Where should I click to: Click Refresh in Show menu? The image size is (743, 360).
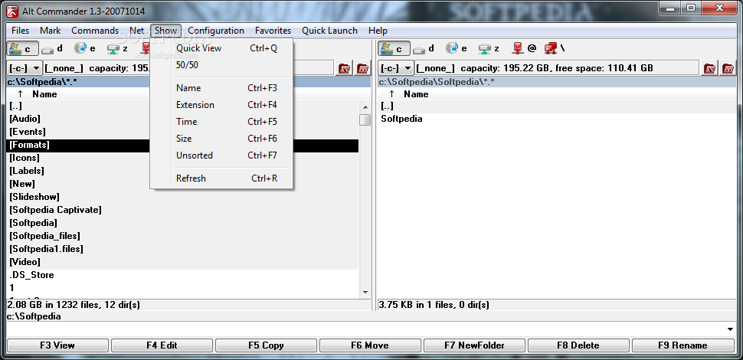coord(221,178)
